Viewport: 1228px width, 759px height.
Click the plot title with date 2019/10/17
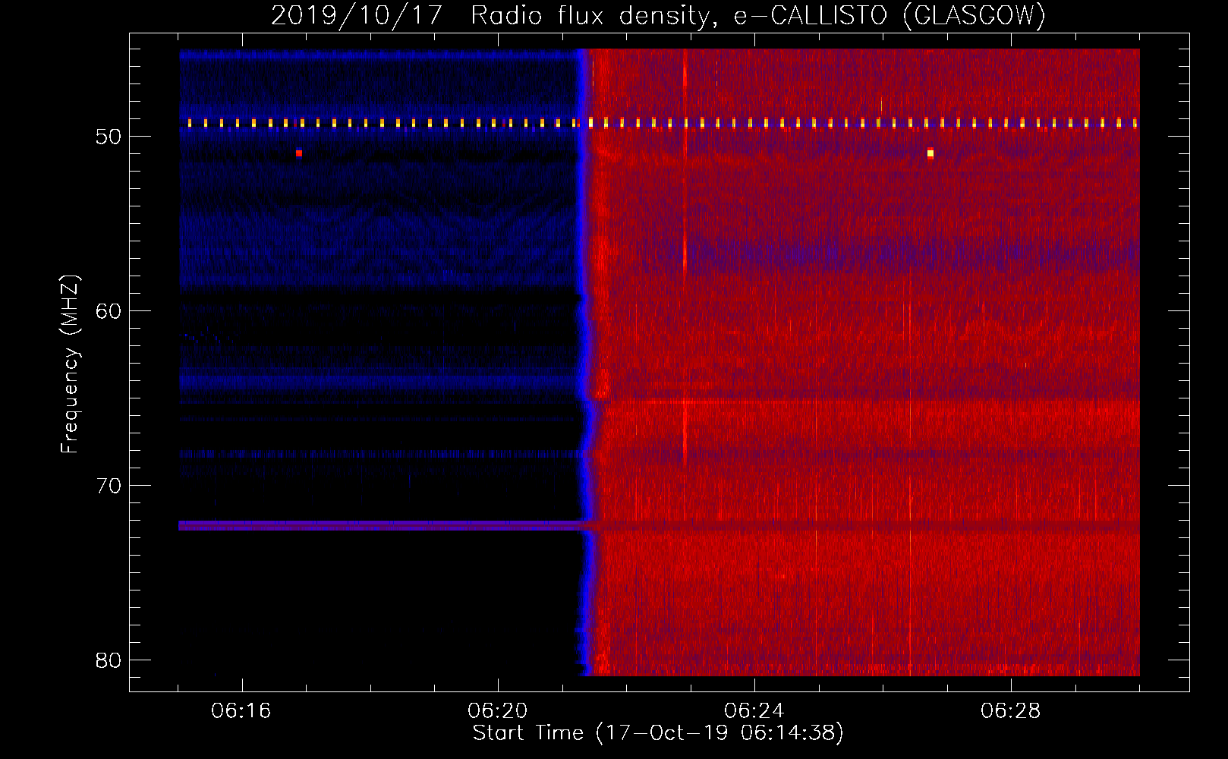(x=658, y=15)
